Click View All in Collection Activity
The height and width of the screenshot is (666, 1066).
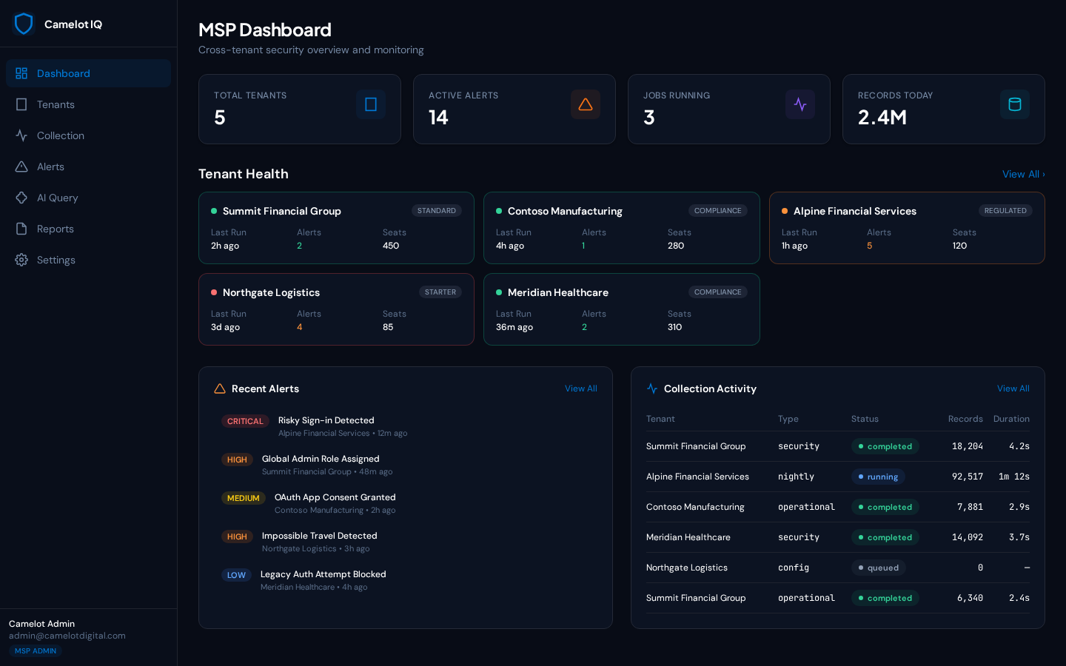point(1013,388)
